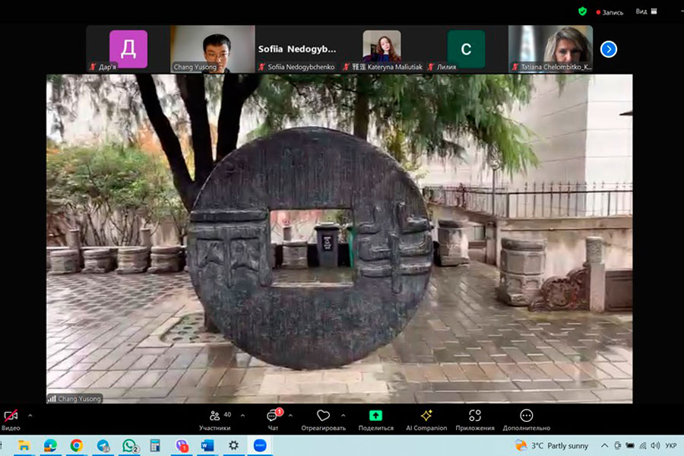Open the Чат chat panel
Viewport: 684px width, 456px height.
pyautogui.click(x=273, y=416)
